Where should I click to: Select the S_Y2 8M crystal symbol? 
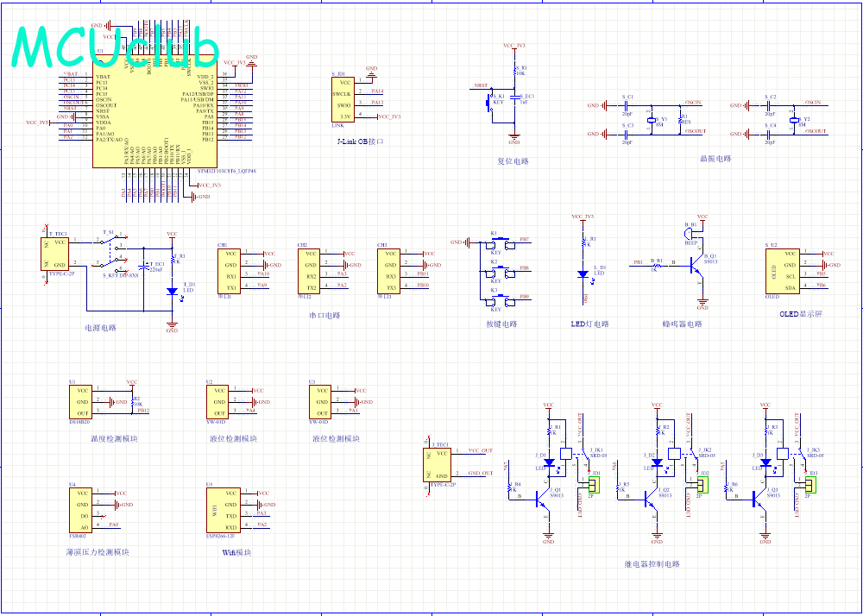[794, 120]
